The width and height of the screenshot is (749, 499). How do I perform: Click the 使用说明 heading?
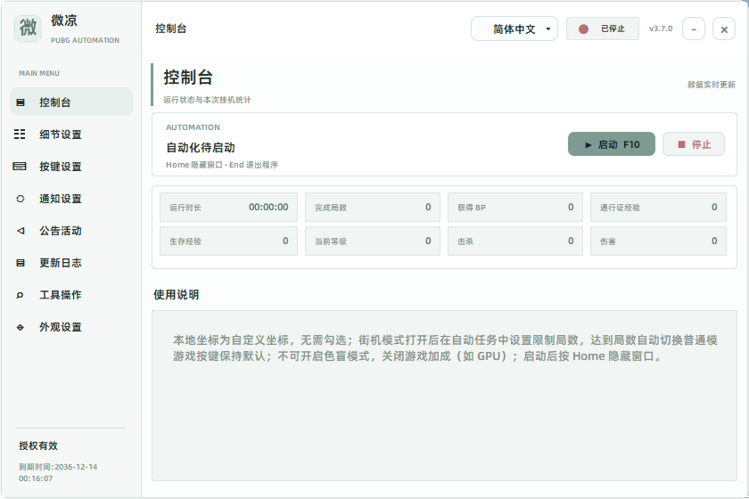coord(176,295)
